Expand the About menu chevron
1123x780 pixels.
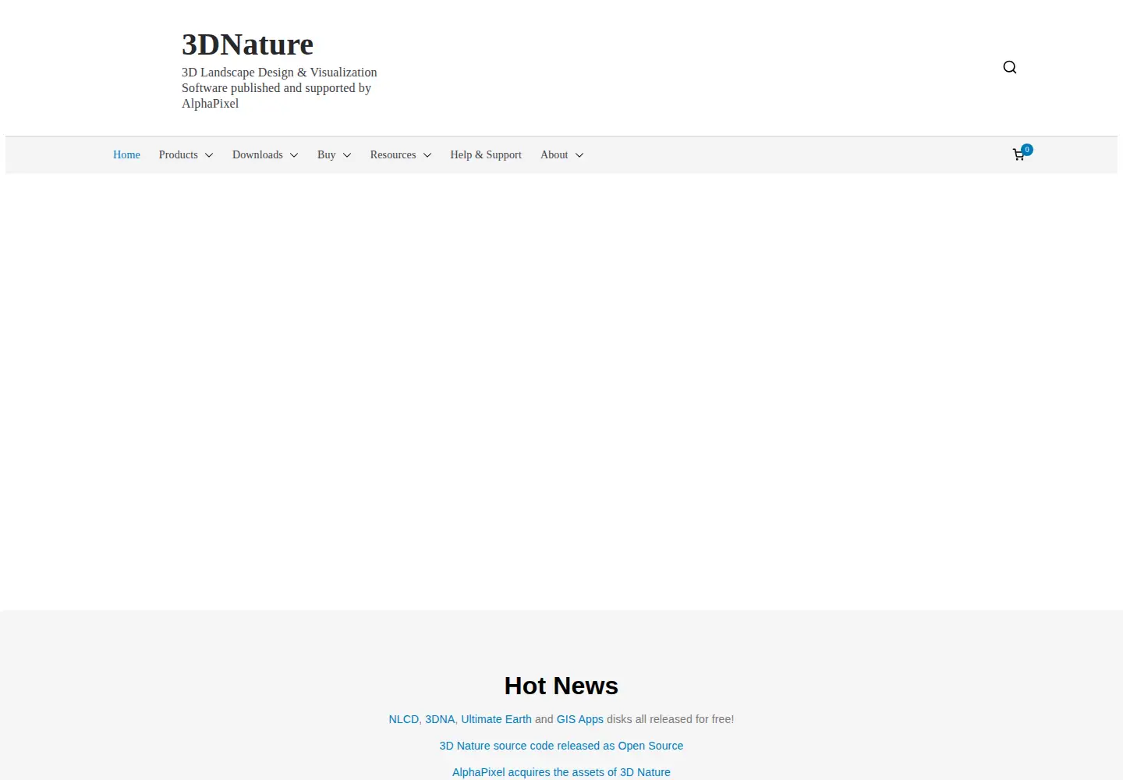[579, 155]
